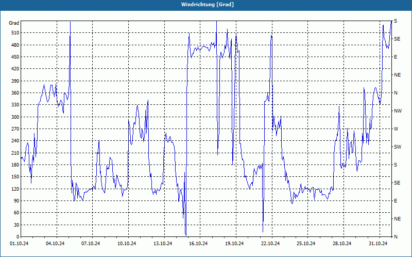
Task: Click the SW compass label
Action: [398, 147]
